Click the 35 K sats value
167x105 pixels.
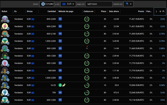click(x=117, y=85)
